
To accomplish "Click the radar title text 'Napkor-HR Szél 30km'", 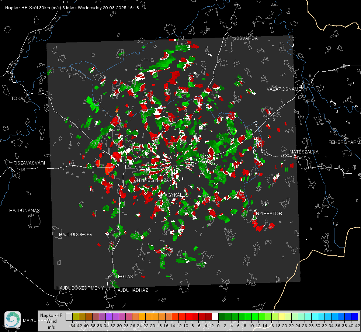I will pyautogui.click(x=28, y=8).
